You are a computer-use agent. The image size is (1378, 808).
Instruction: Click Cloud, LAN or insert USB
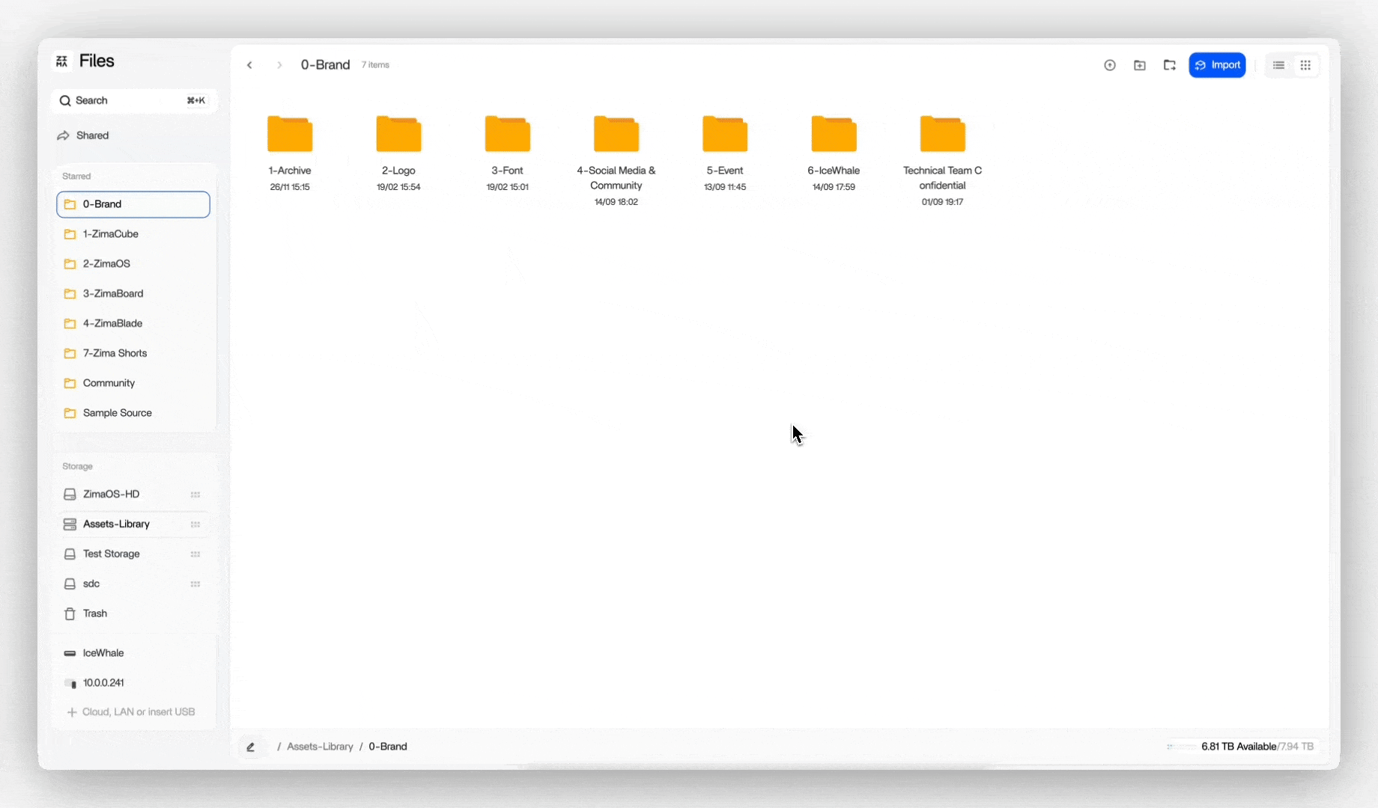coord(131,712)
